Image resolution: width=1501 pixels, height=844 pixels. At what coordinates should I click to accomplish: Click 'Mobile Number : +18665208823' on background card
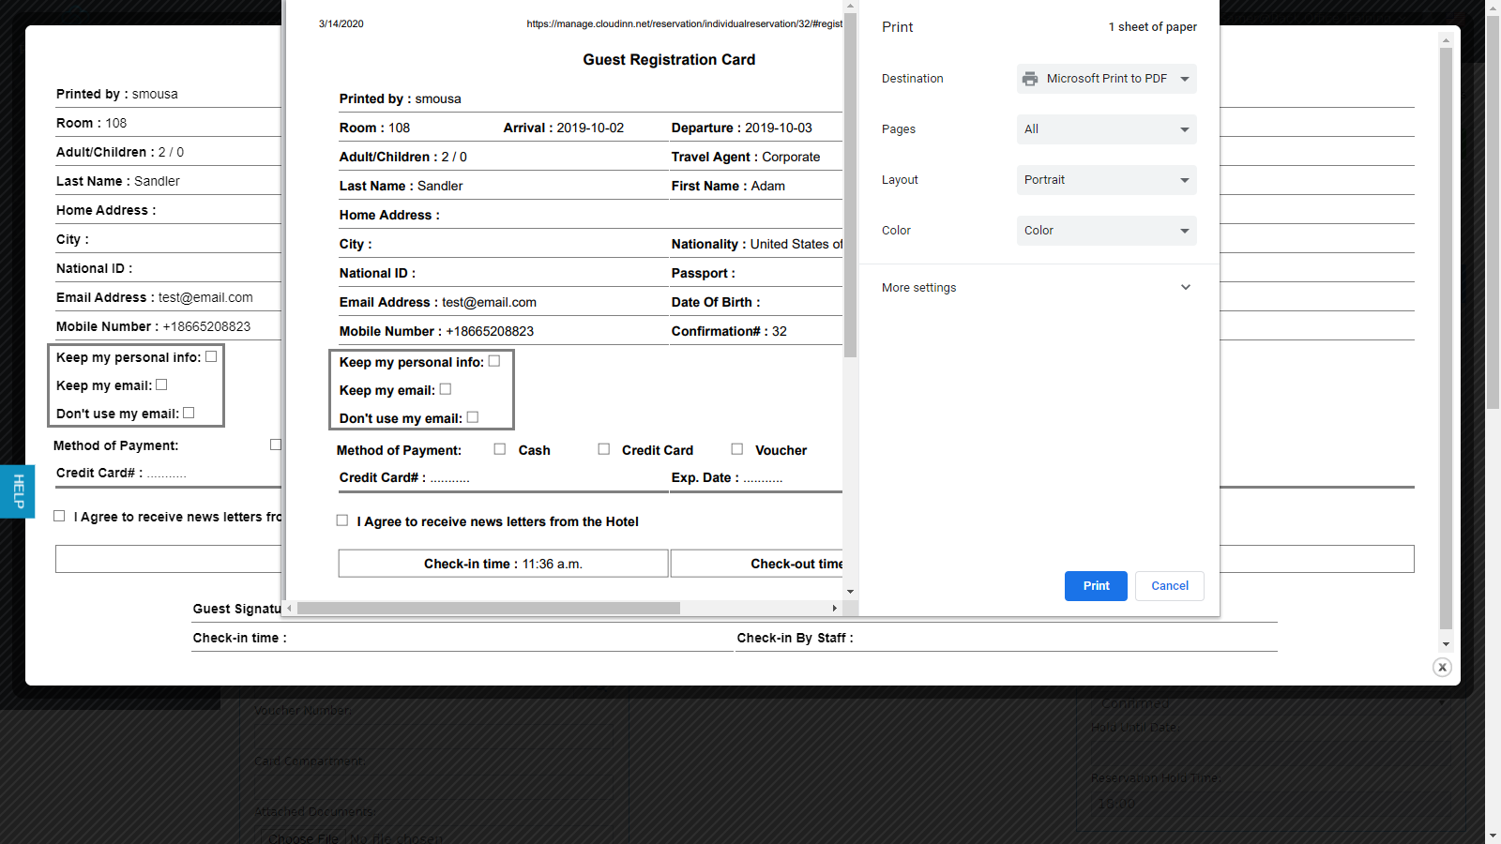coord(154,327)
